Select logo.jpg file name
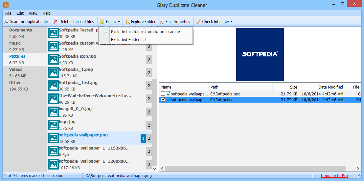 pos(67,122)
